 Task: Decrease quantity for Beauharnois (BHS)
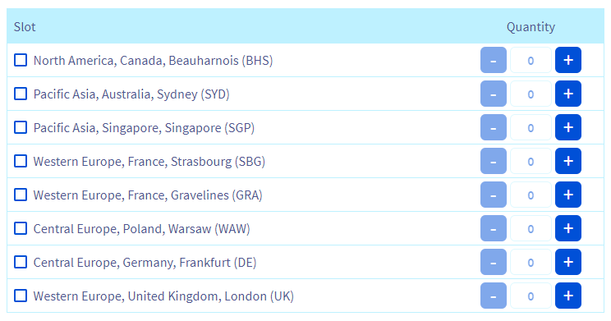click(x=494, y=60)
